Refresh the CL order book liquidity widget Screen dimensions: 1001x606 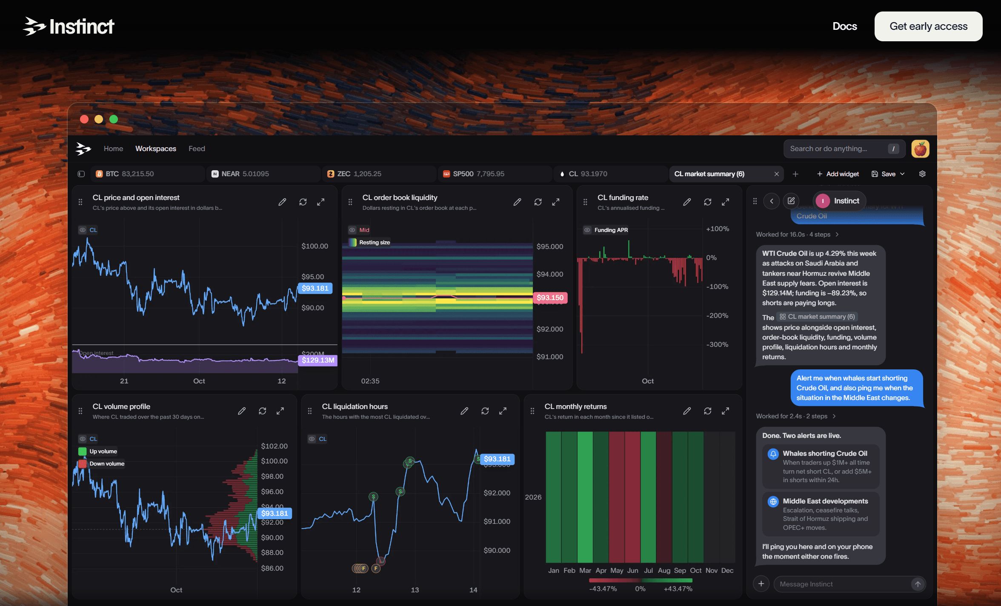coord(538,202)
